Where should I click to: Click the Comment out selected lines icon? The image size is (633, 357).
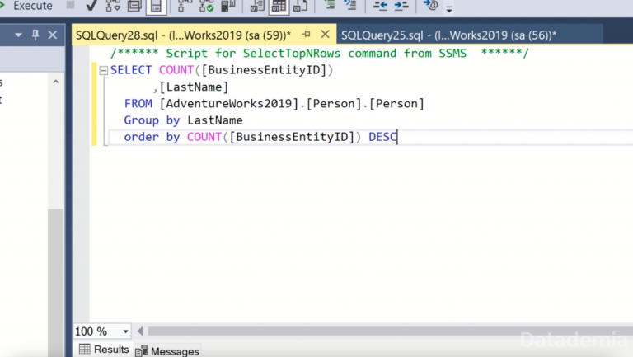[330, 7]
